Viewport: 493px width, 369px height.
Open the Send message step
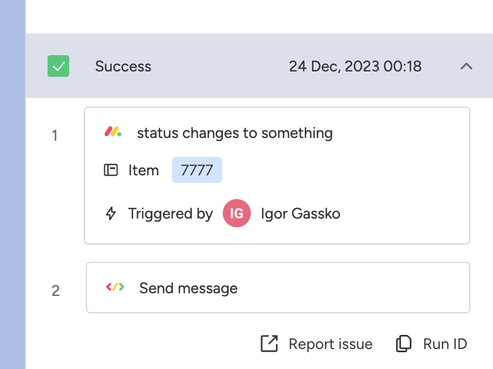(278, 287)
